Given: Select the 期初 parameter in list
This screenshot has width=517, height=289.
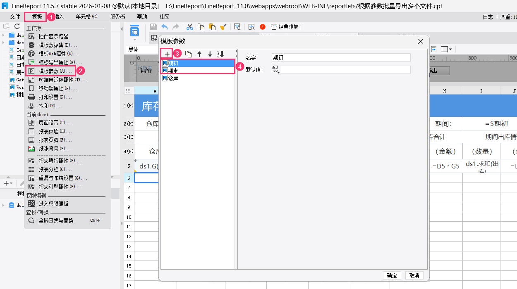Looking at the screenshot, I should click(x=198, y=63).
